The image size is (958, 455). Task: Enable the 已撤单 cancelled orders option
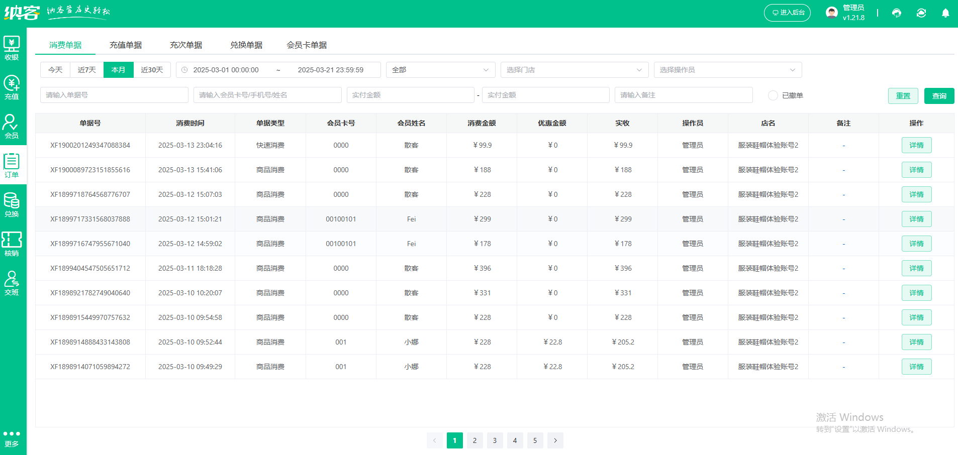click(773, 95)
